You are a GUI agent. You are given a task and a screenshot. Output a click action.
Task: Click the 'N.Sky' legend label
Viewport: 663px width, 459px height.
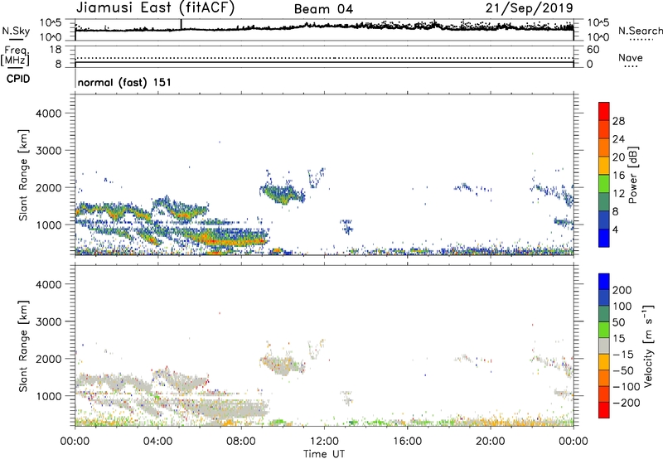[x=16, y=31]
